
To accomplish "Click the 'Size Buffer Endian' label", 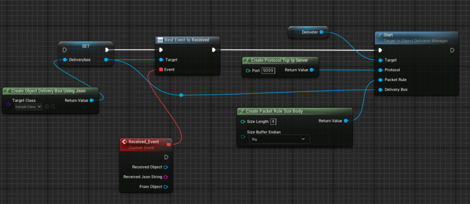I will (263, 132).
